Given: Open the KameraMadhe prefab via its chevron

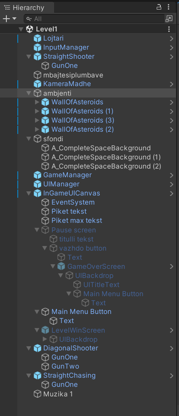Looking at the screenshot, I should (171, 84).
